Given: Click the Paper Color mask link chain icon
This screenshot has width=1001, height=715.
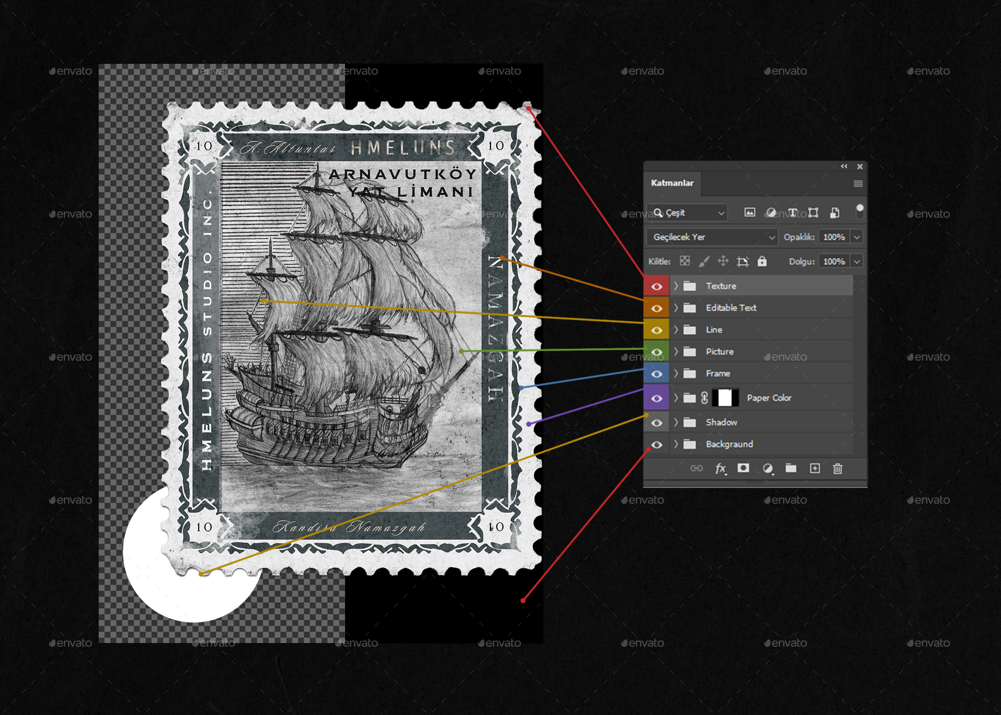Looking at the screenshot, I should (705, 398).
